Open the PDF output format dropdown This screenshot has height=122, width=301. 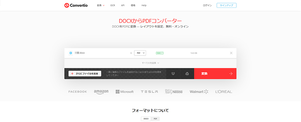click(x=140, y=53)
